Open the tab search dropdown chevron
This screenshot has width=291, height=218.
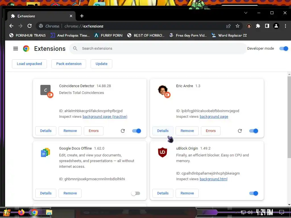pos(246,13)
